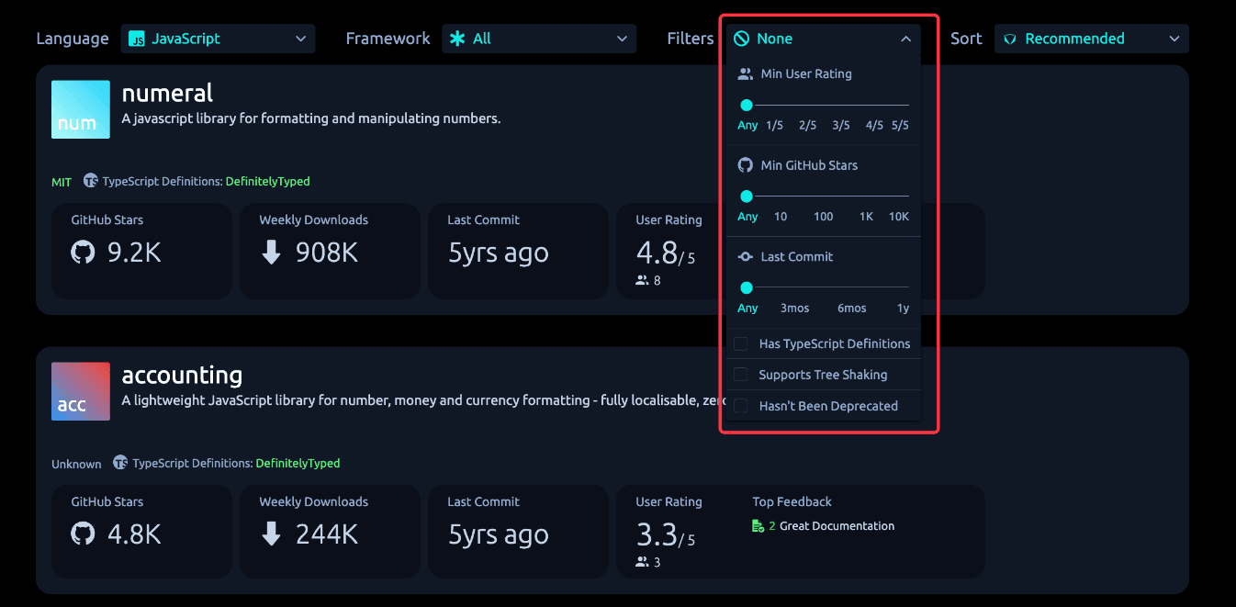
Task: Click the Min GitHub Stars slider handle
Action: tap(747, 196)
